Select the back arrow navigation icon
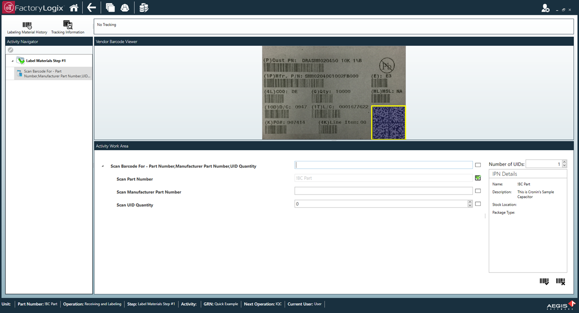 tap(91, 7)
